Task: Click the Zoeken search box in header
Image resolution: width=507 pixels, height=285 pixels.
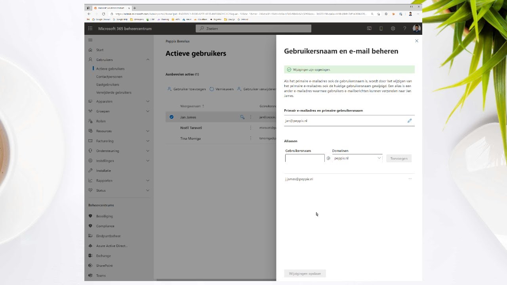Action: (x=253, y=28)
